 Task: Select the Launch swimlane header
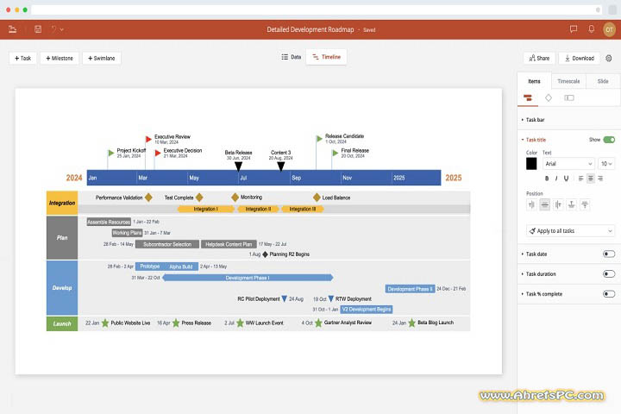click(x=62, y=323)
